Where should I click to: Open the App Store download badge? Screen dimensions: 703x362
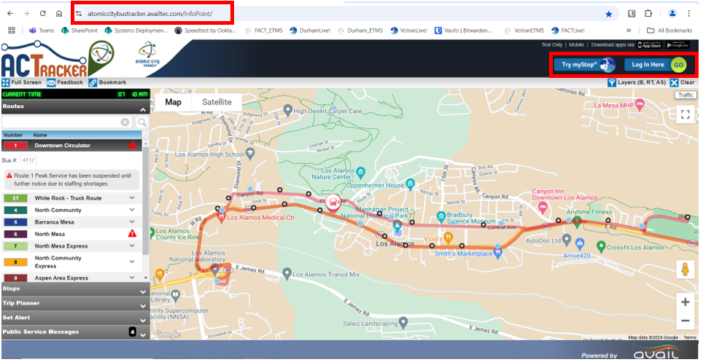pyautogui.click(x=650, y=45)
